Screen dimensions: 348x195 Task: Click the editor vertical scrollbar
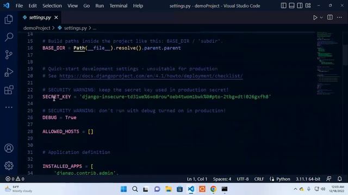345,55
